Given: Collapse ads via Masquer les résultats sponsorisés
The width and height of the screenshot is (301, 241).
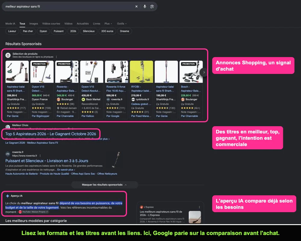Looking at the screenshot, I should click(104, 185).
